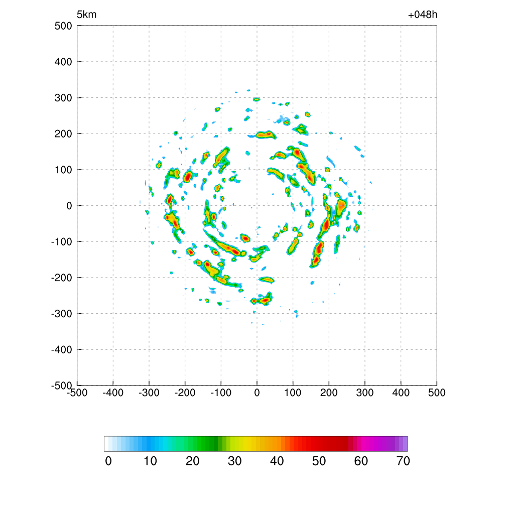The width and height of the screenshot is (514, 514).
Task: Select y-axis tick label "400"
Action: tap(63, 62)
